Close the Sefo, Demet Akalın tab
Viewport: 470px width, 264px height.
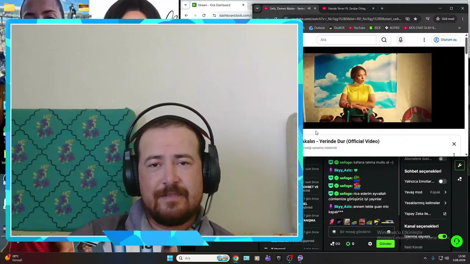coord(315,8)
